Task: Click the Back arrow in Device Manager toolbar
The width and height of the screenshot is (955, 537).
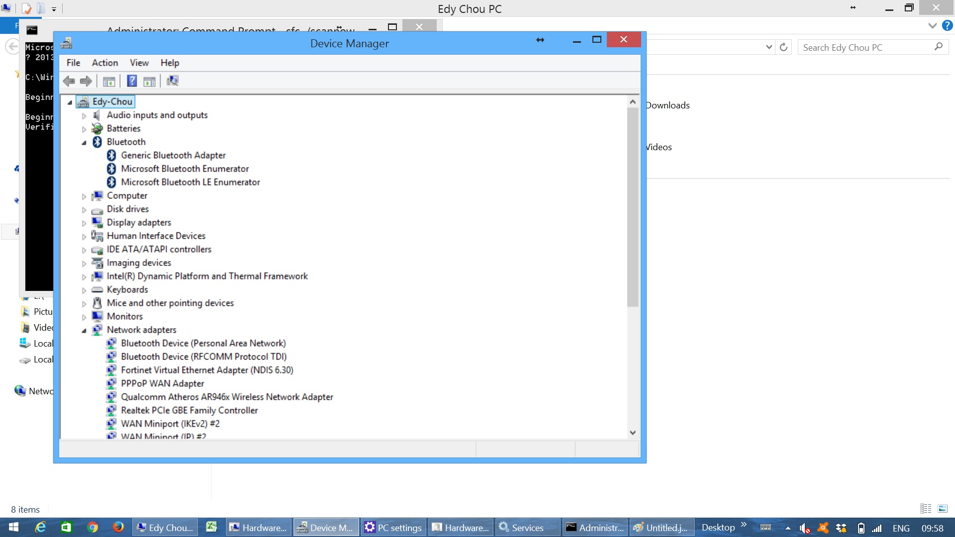Action: (x=69, y=81)
